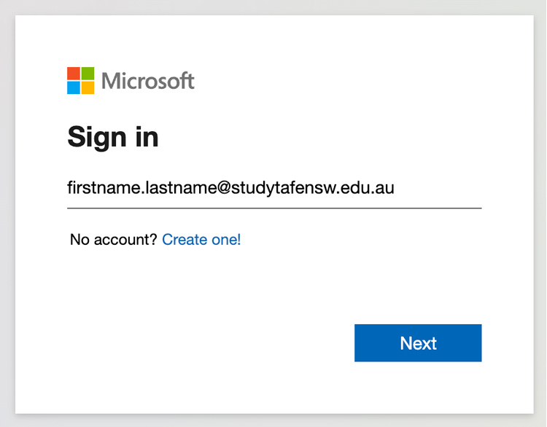Click empty field area right of email text
The height and width of the screenshot is (427, 547).
pos(438,188)
